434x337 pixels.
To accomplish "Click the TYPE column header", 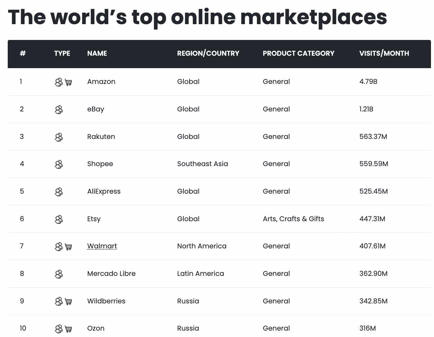I will coord(62,53).
